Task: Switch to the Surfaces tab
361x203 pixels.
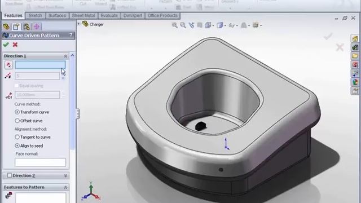Action: click(x=57, y=16)
